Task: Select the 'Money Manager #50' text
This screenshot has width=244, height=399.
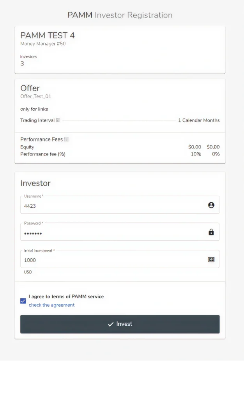Action: coord(43,44)
